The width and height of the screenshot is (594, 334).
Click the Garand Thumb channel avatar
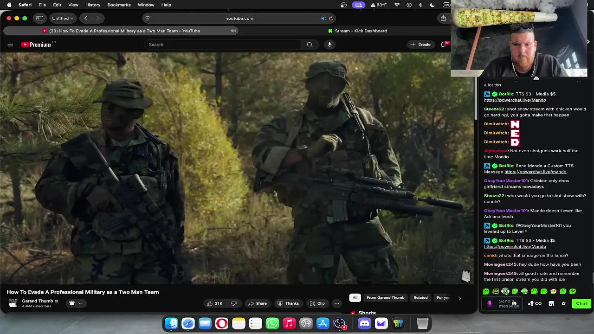click(13, 303)
